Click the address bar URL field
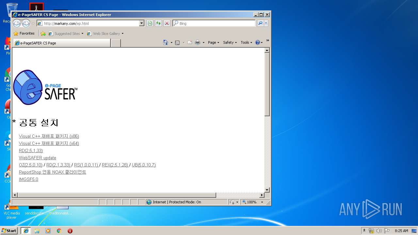Screen dimensions: 418x235 [88, 23]
